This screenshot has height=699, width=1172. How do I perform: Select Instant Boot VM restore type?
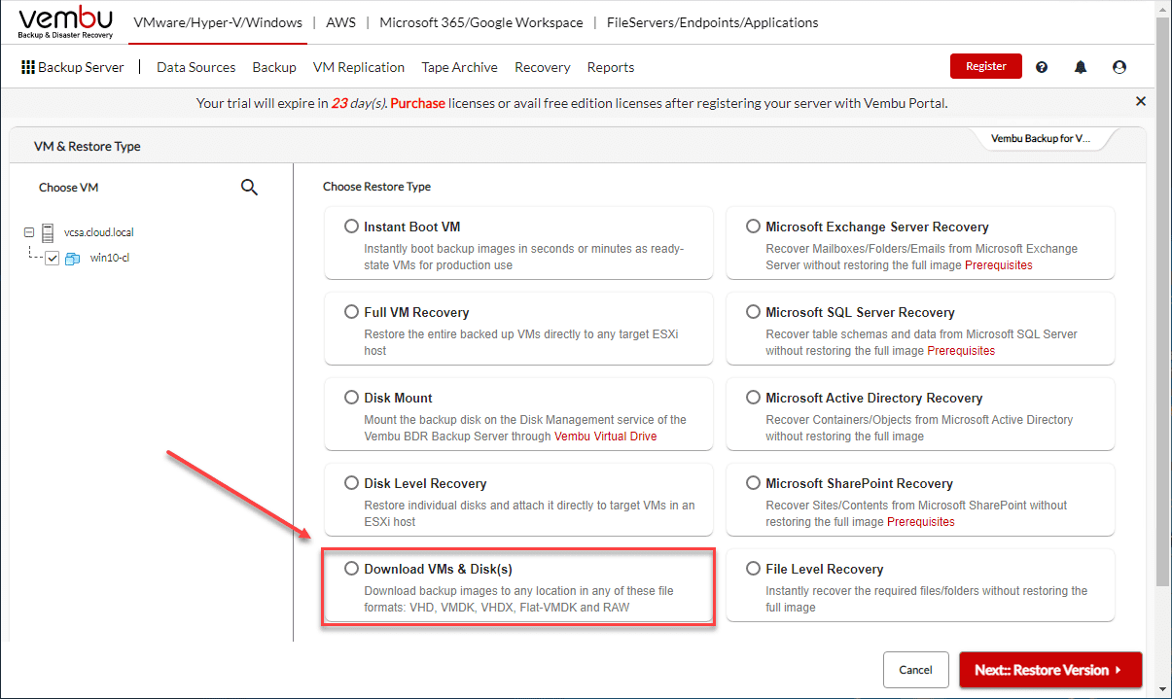tap(351, 227)
